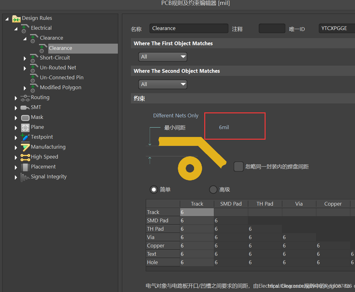Click the SMT category icon
This screenshot has height=292, width=355.
pos(25,108)
